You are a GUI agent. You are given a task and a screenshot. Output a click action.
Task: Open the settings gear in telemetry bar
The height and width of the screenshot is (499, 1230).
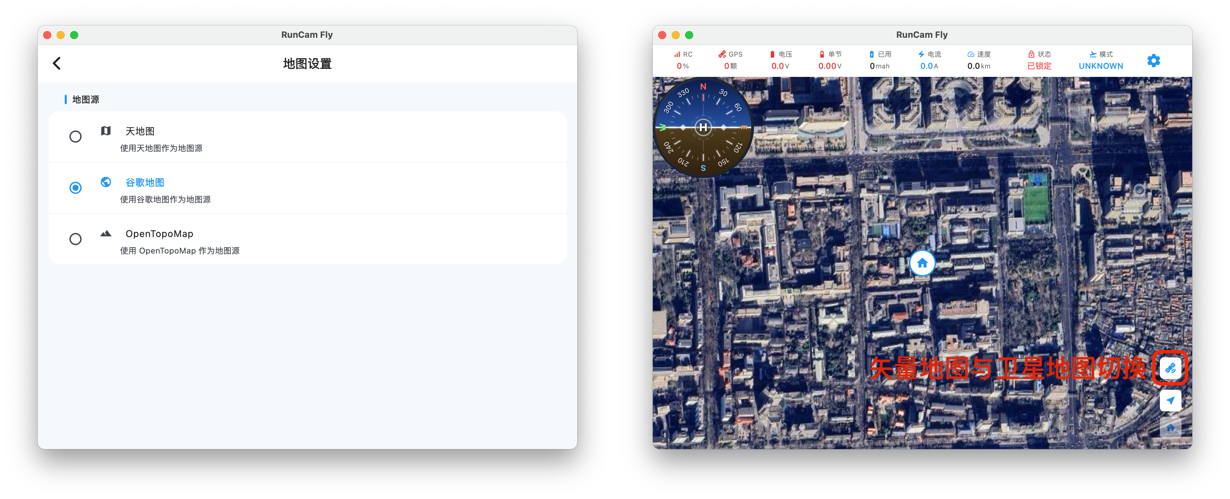(x=1154, y=60)
